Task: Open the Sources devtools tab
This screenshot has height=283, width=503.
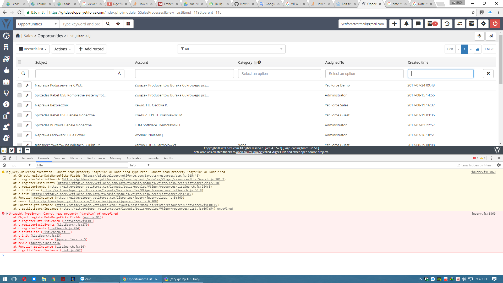Action: 60,158
